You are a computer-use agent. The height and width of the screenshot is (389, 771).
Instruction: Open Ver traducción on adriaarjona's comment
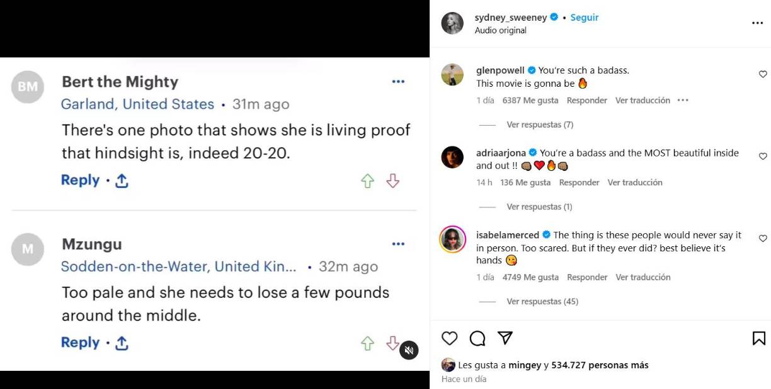click(635, 182)
